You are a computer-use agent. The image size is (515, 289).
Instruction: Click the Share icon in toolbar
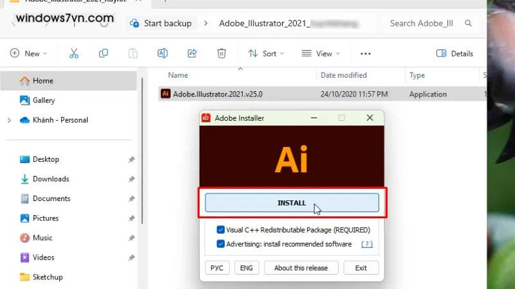192,53
